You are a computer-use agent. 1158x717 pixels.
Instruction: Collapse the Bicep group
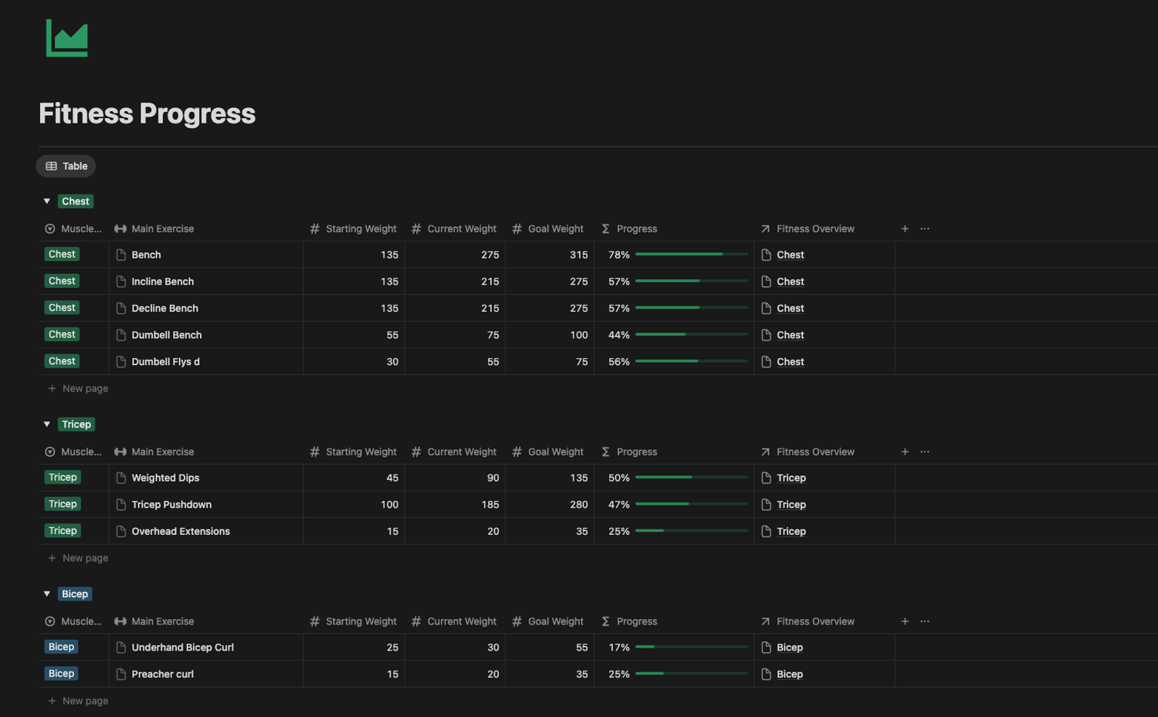[x=47, y=594]
